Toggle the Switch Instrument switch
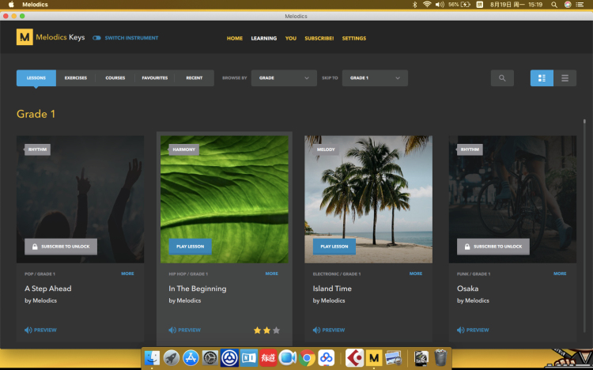This screenshot has width=593, height=370. (x=96, y=38)
